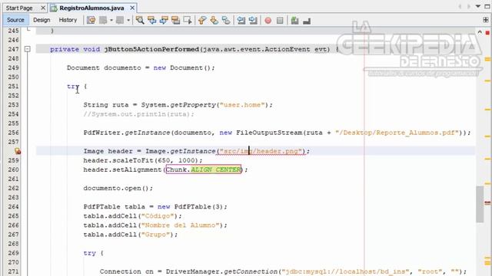Click the Find Next Occurrence icon
492x276 pixels.
pyautogui.click(x=164, y=21)
